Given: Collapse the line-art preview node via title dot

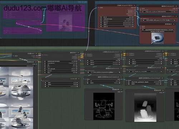Looking at the screenshot, I should point(121,90).
